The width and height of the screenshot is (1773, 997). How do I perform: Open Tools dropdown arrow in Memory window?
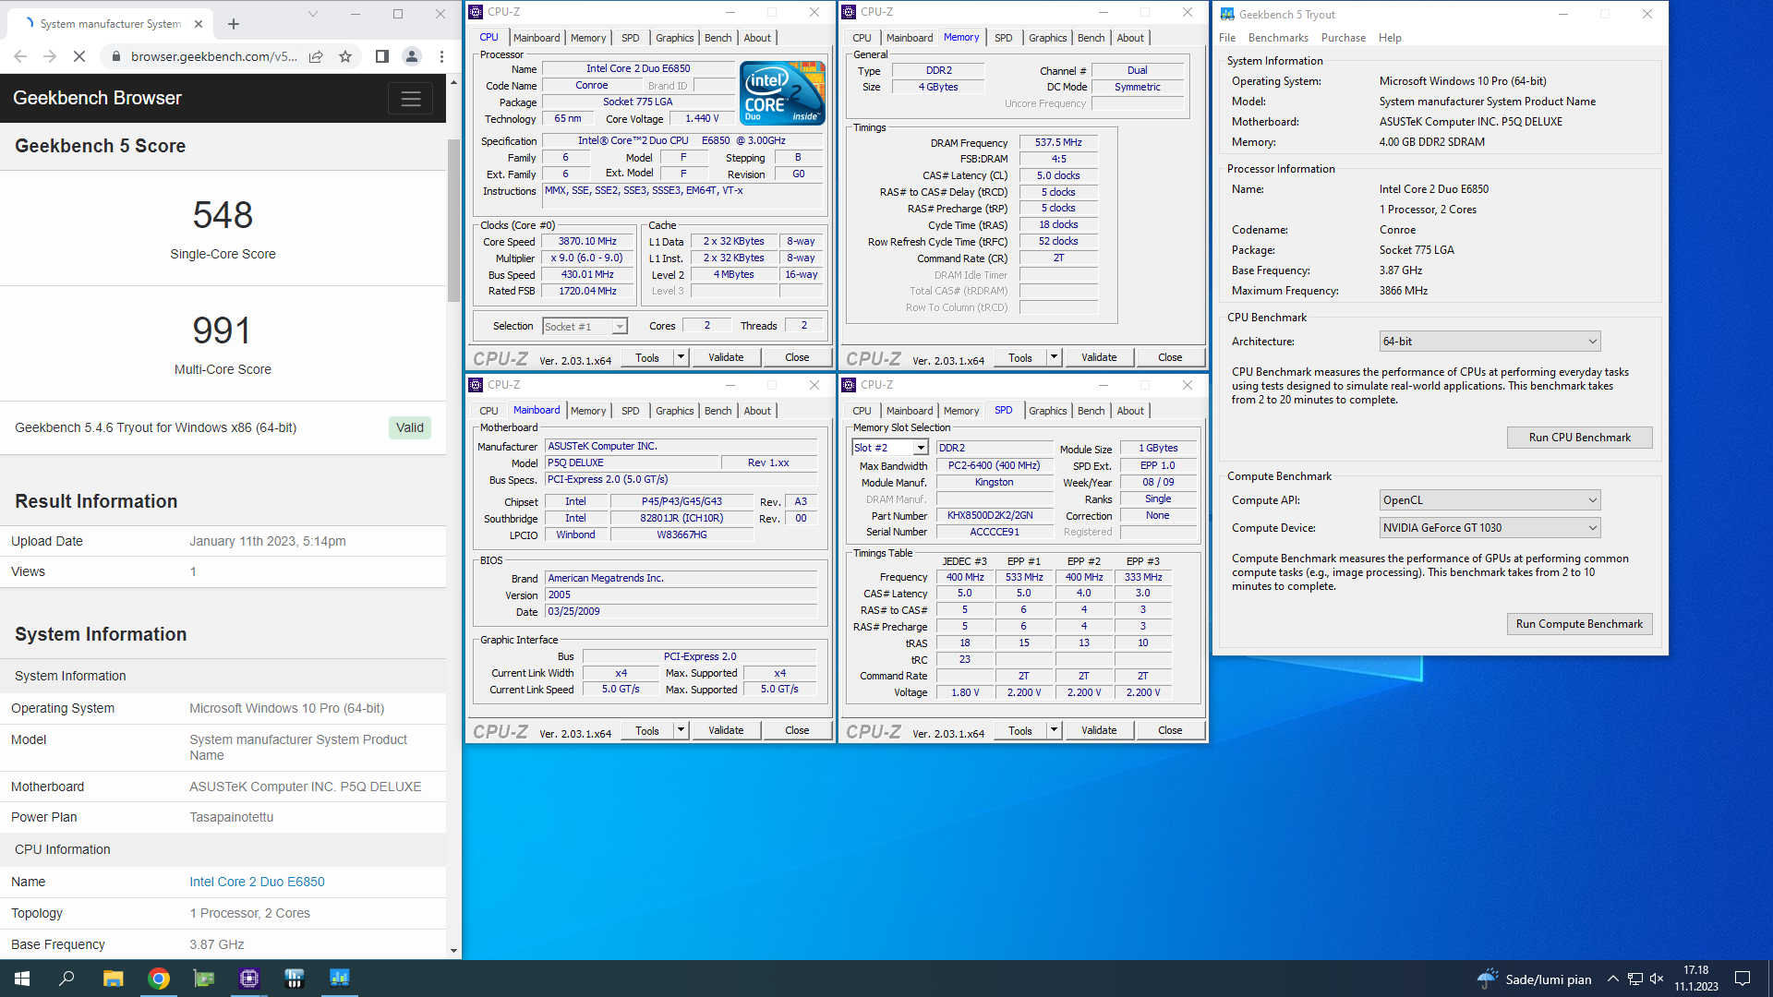click(1054, 357)
